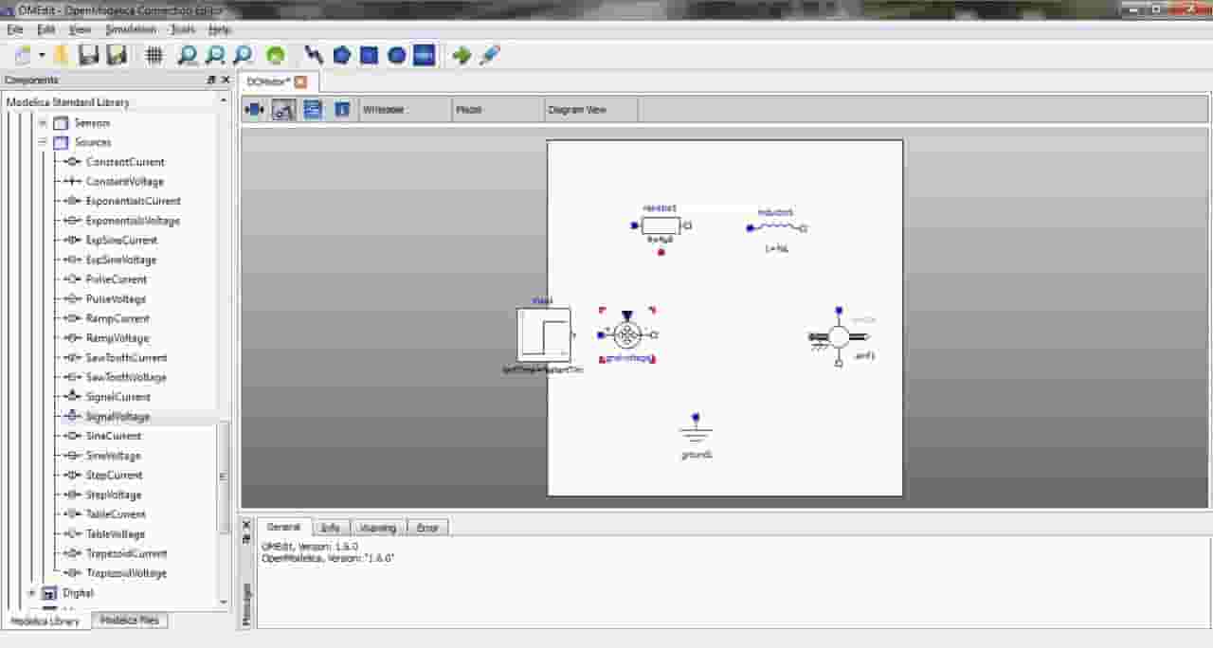Switch to Diagram View button
This screenshot has height=648, width=1213.
click(x=282, y=109)
